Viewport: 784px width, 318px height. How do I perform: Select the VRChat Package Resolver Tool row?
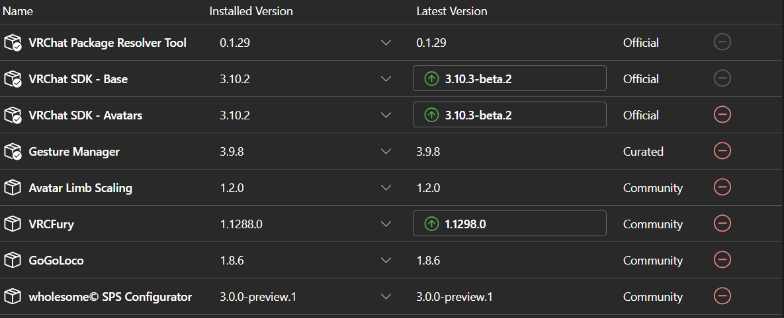pos(107,43)
